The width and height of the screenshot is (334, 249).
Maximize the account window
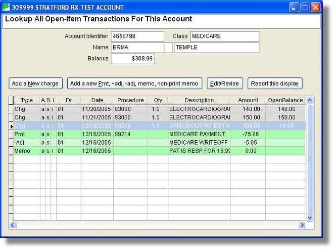coord(305,7)
